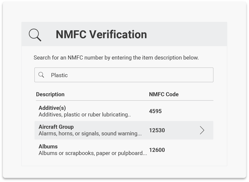The image size is (249, 182).
Task: Click code 12530 in the Aircraft Group row
Action: (157, 130)
